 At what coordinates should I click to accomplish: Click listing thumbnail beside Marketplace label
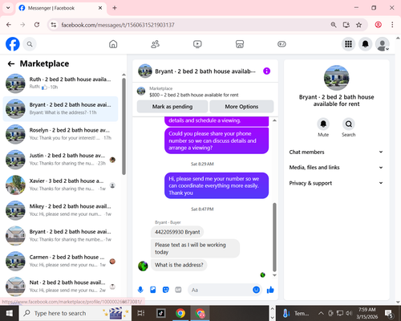(141, 91)
